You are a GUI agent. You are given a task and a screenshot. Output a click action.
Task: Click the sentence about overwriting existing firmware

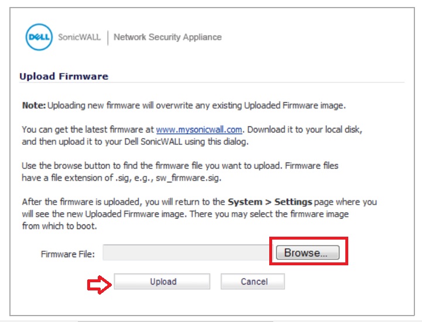(196, 106)
